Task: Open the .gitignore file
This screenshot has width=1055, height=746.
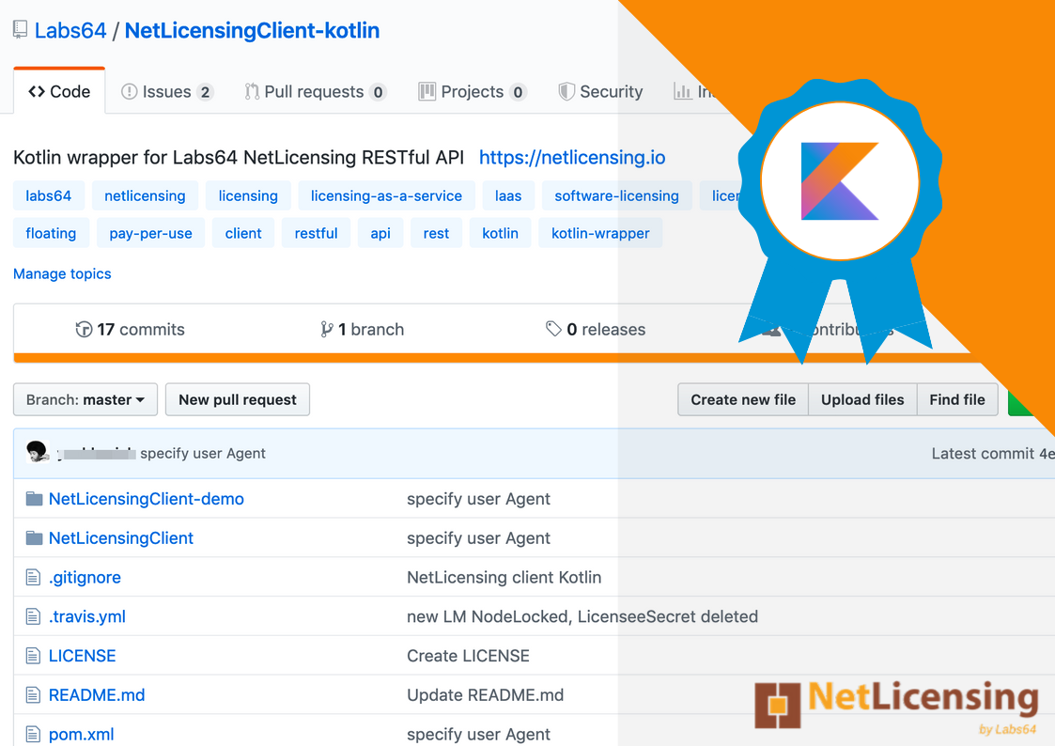Action: point(85,577)
